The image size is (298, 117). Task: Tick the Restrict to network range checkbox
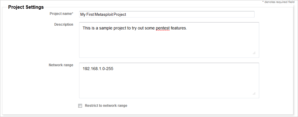(x=80, y=106)
